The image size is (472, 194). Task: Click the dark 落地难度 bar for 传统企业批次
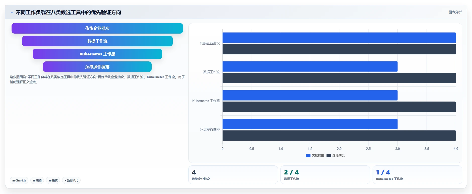(x=339, y=49)
